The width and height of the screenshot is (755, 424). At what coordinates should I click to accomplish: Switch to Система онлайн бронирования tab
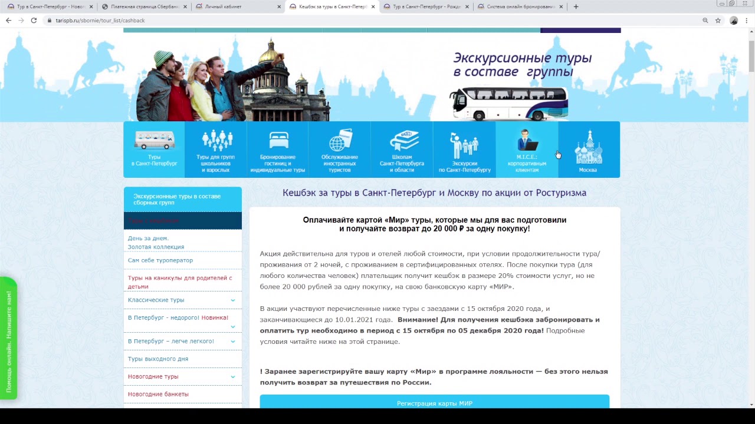click(520, 6)
